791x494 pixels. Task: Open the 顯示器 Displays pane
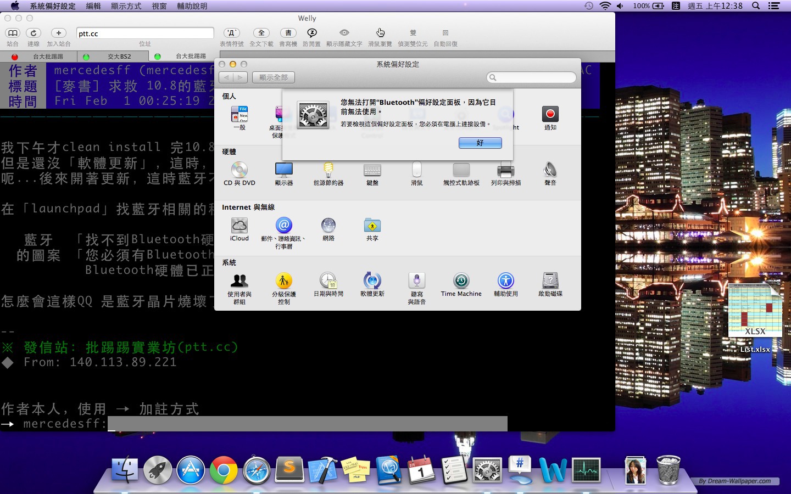click(x=284, y=173)
